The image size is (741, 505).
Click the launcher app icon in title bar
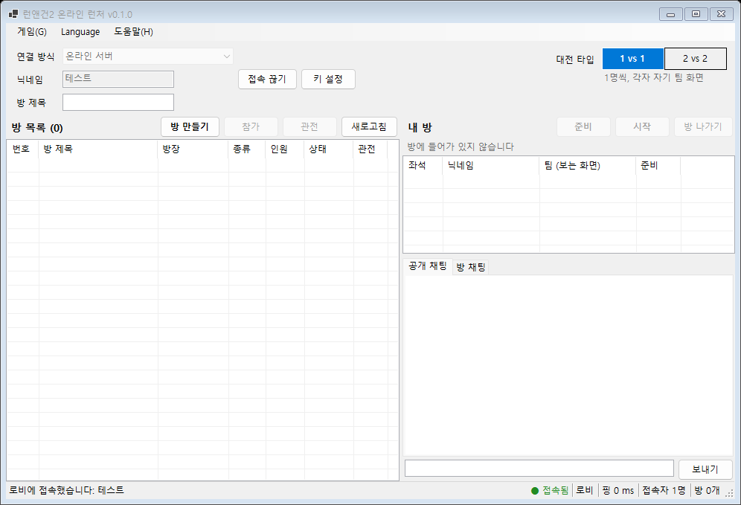point(13,14)
